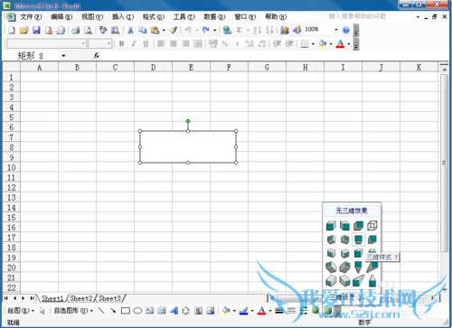
Task: Click the Select Objects pointer on Drawing toolbar
Action: (x=42, y=310)
